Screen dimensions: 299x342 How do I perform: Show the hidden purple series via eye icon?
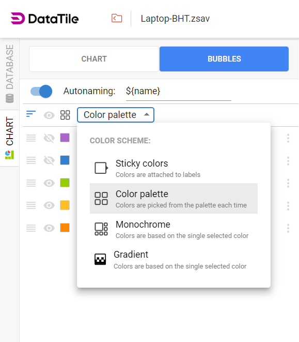point(49,138)
